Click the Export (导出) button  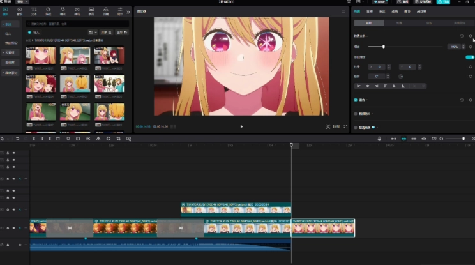[442, 3]
